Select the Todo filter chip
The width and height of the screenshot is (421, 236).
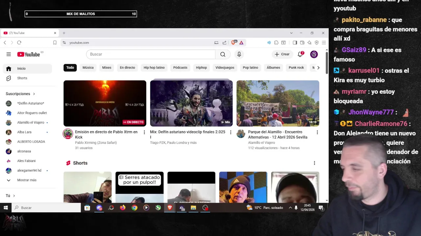pos(70,68)
